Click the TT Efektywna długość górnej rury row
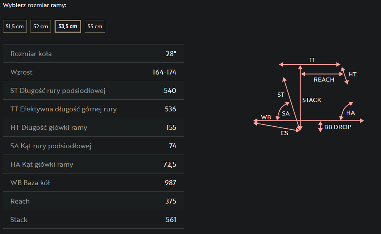 (x=93, y=109)
